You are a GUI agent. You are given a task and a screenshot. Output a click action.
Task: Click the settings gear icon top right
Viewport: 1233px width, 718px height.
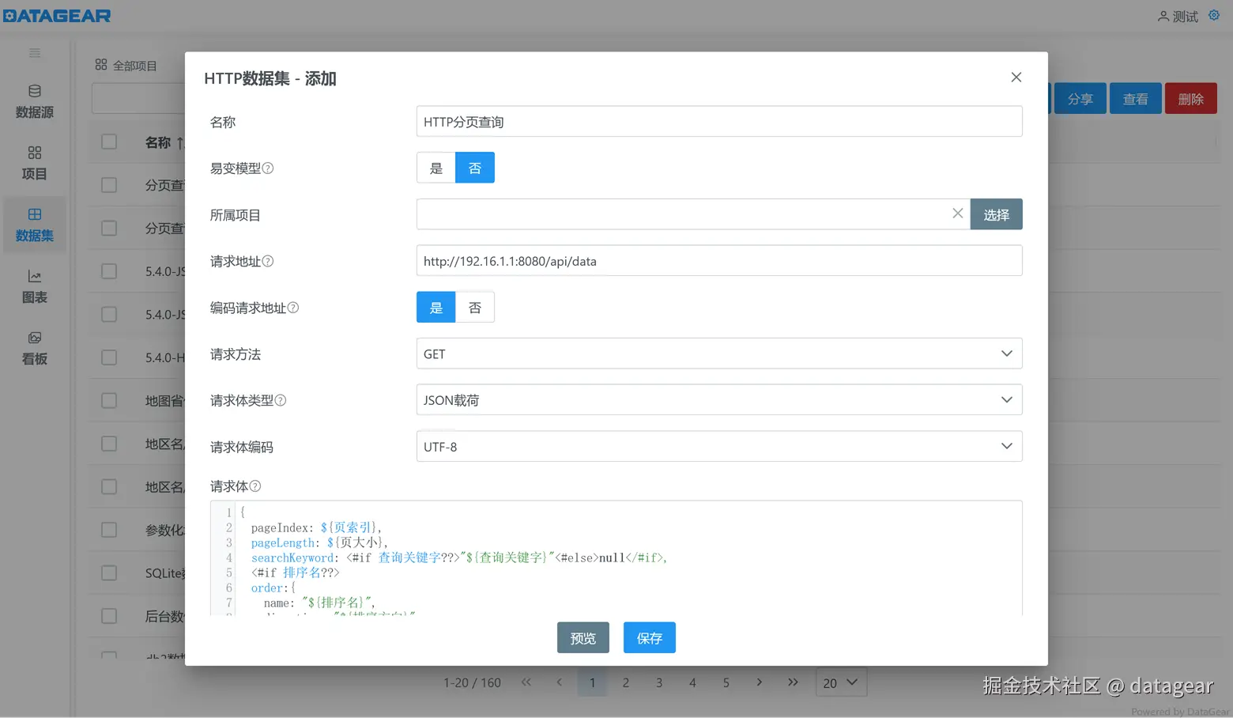pyautogui.click(x=1214, y=15)
